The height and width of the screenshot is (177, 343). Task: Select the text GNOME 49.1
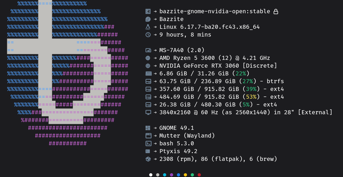177,128
